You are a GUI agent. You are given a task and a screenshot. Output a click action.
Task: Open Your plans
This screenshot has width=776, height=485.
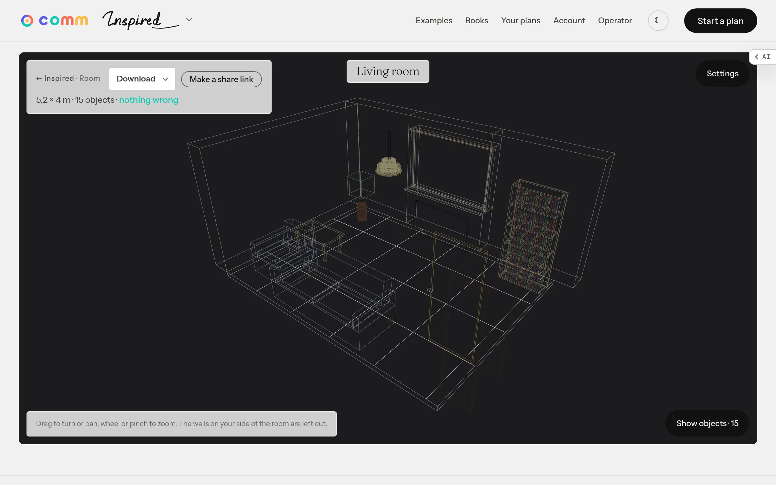pyautogui.click(x=521, y=21)
